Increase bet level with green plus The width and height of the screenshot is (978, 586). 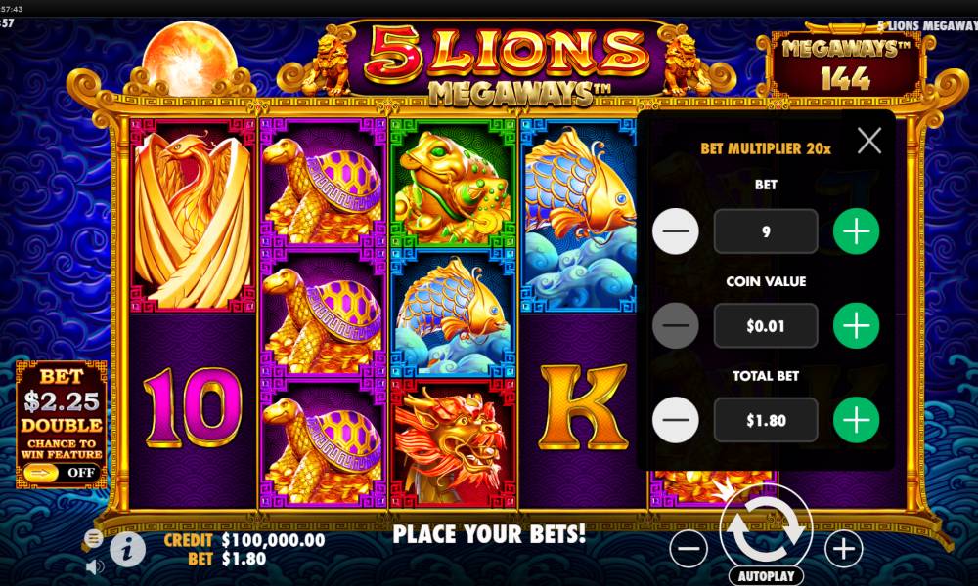[857, 231]
